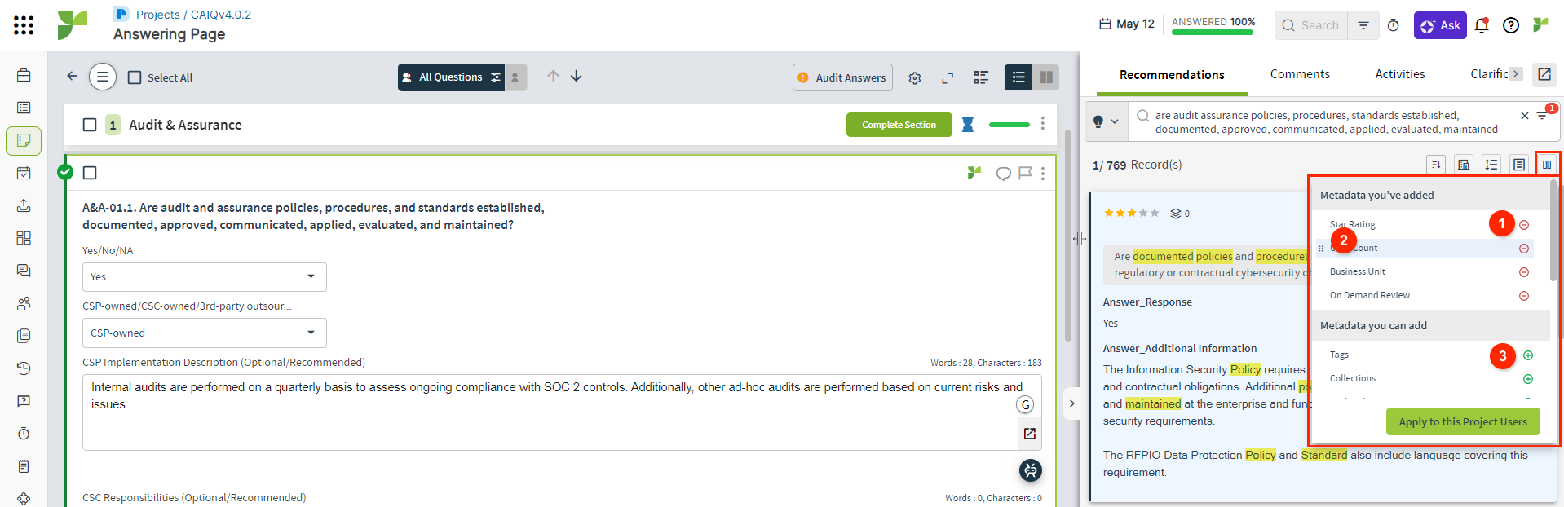Open the timer icon in top header

coord(1394,25)
